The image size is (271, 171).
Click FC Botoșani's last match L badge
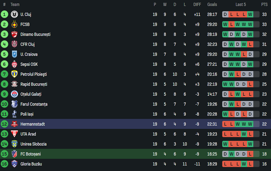pos(250,154)
